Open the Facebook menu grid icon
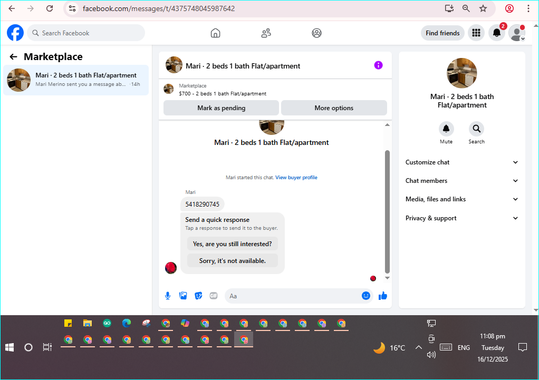This screenshot has width=539, height=380. (x=476, y=33)
